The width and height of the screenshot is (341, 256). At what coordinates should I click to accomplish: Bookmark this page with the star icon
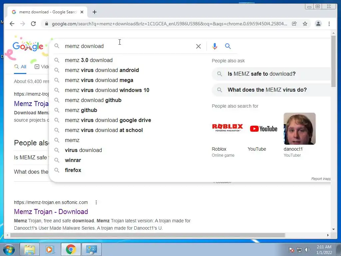pyautogui.click(x=305, y=24)
